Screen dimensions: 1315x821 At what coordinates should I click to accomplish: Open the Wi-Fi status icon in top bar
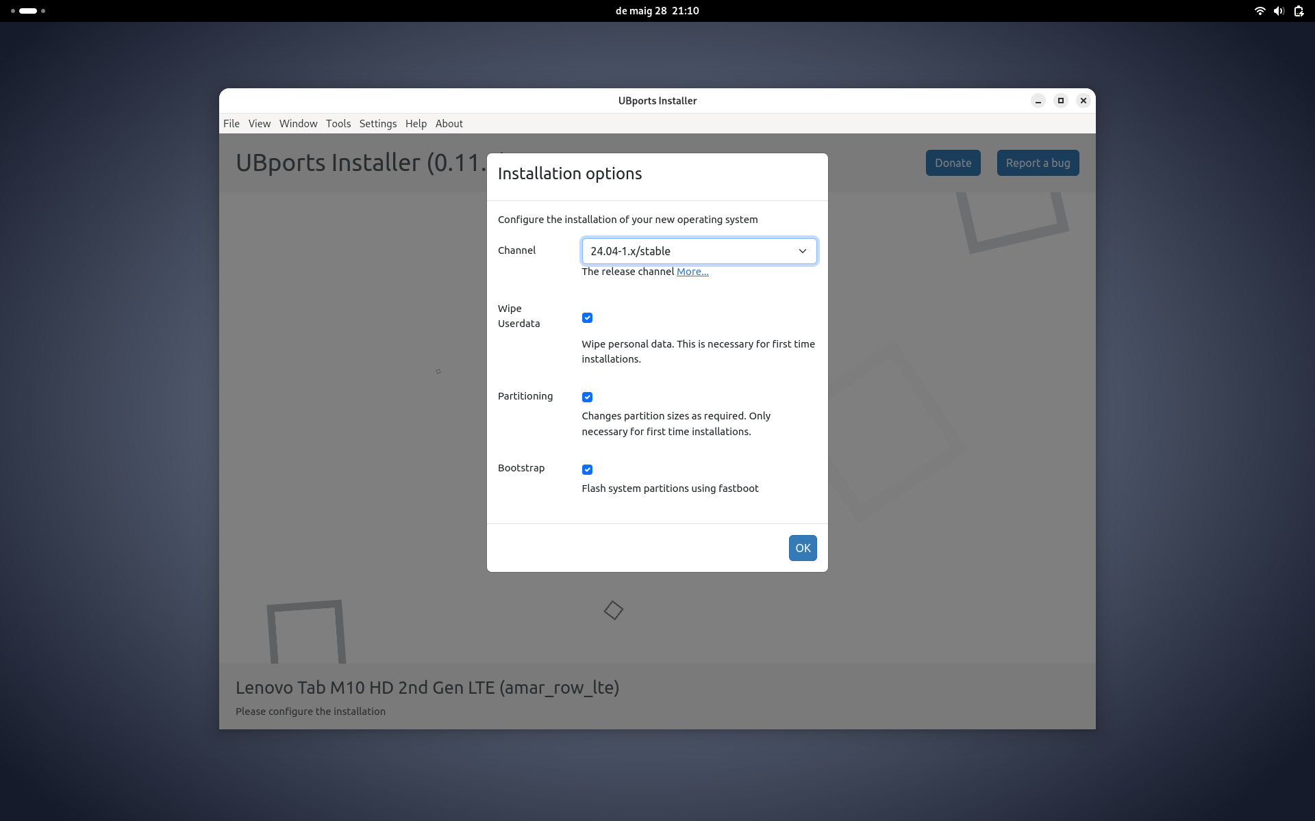[1260, 11]
